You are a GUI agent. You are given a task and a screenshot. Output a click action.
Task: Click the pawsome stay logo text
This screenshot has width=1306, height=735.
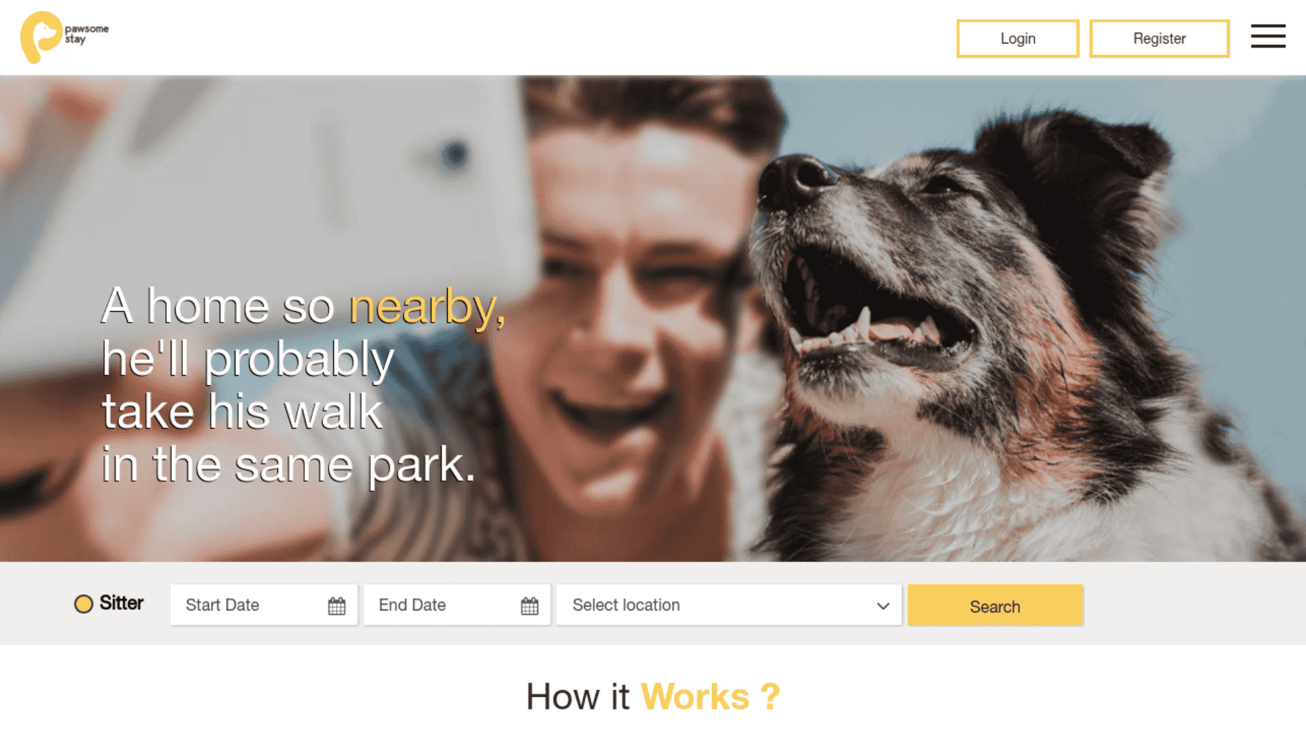[86, 34]
